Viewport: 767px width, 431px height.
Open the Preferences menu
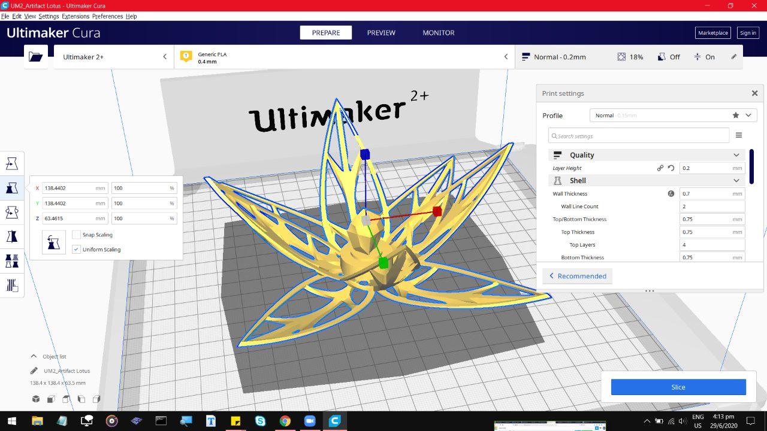[x=107, y=16]
